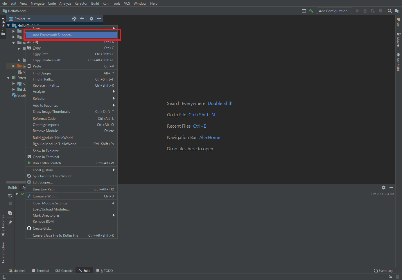Click the Run arrow in top toolbar
Screen dimensions: 402x280
[x=358, y=11]
